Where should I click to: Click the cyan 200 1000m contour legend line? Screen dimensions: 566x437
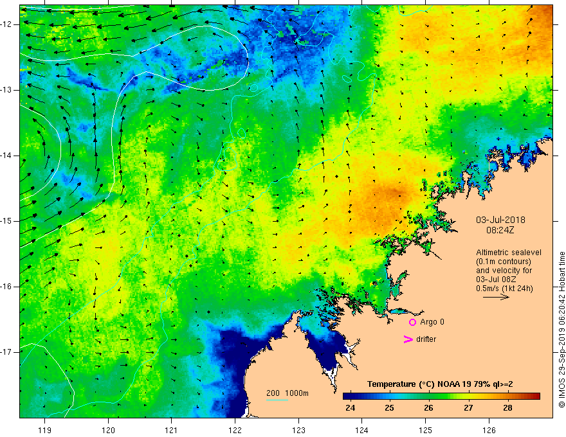click(x=277, y=400)
